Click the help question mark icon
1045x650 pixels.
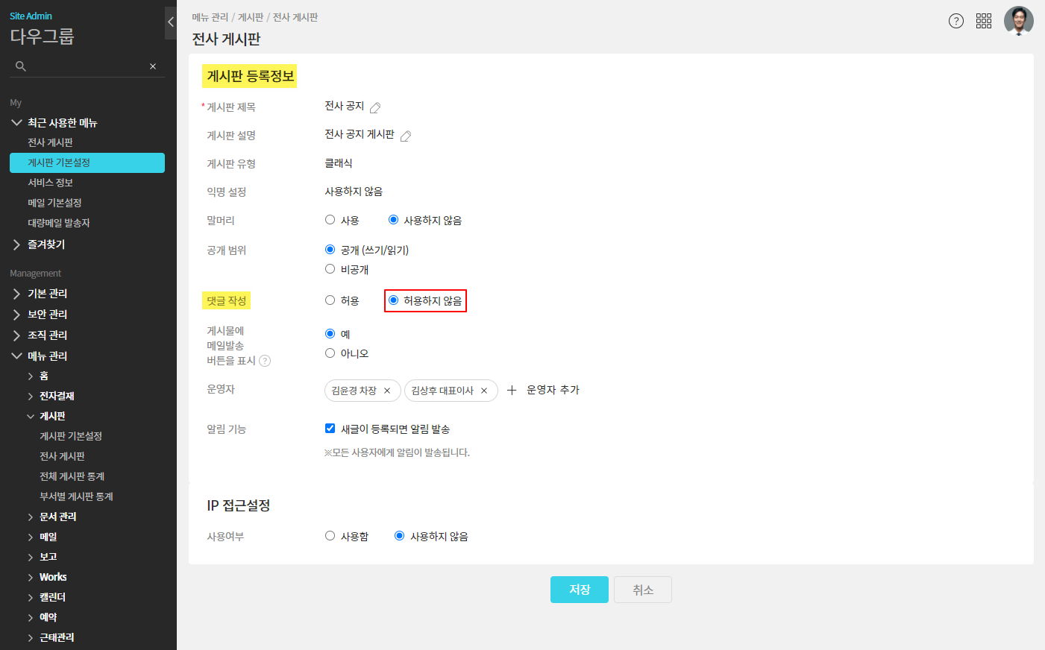point(955,21)
